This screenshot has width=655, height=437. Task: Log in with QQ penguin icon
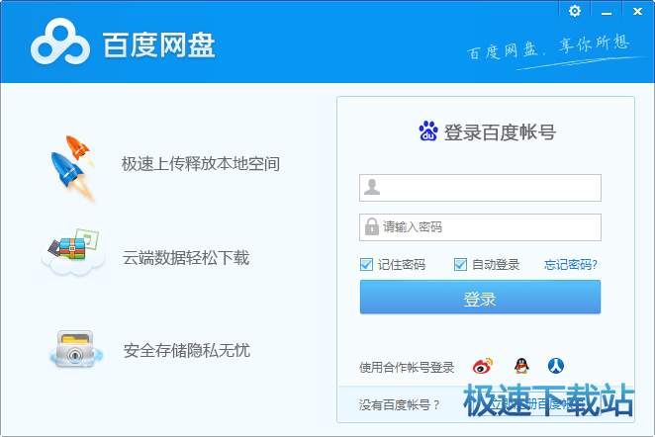click(521, 366)
